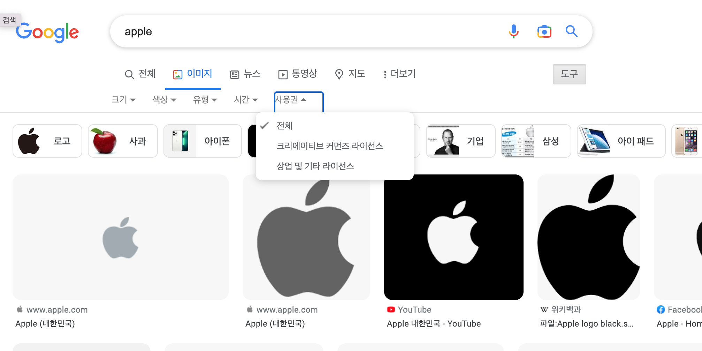Choose 상업 및 기타 라이선스 option
702x351 pixels.
coord(335,166)
